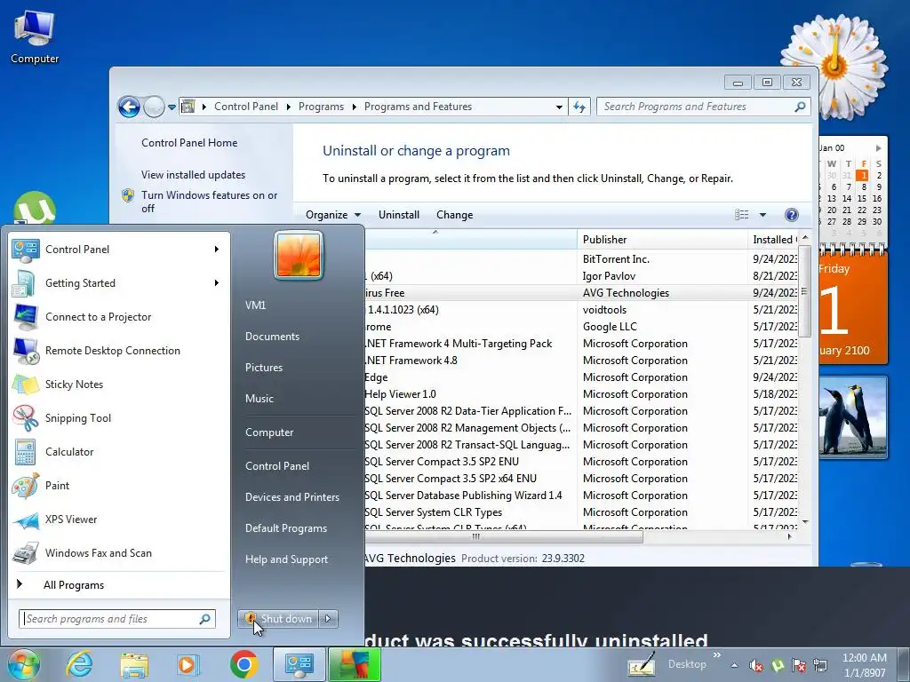Image resolution: width=910 pixels, height=682 pixels.
Task: Click the uTorrent desktop icon
Action: pos(35,209)
